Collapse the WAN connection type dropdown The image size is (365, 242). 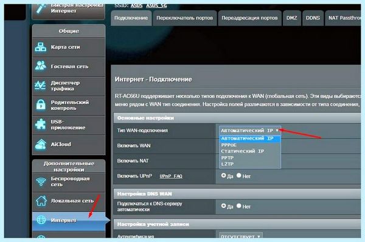(250, 131)
